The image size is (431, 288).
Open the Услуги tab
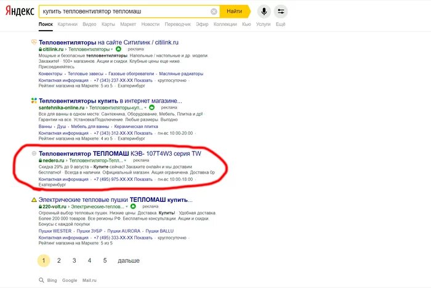tap(263, 24)
